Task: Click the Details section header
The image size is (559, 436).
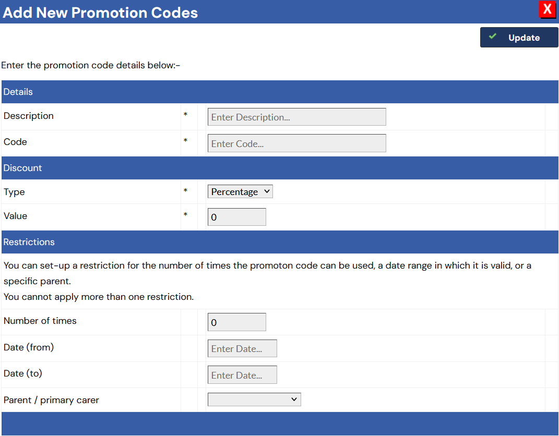Action: (18, 92)
